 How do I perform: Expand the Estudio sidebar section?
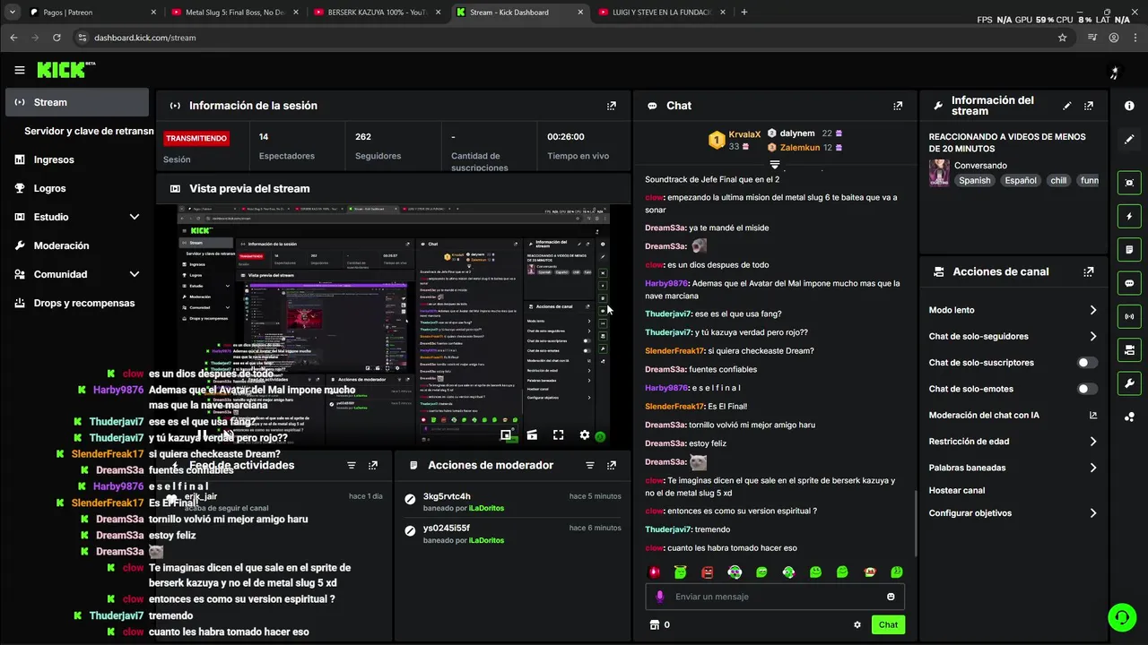tap(135, 217)
